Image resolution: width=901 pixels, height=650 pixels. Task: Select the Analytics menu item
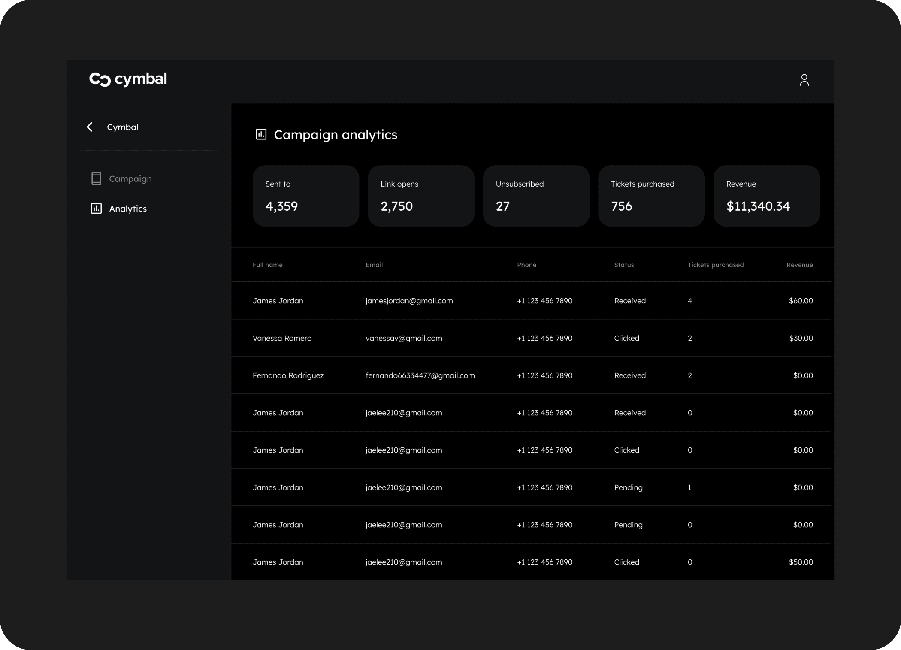tap(128, 209)
